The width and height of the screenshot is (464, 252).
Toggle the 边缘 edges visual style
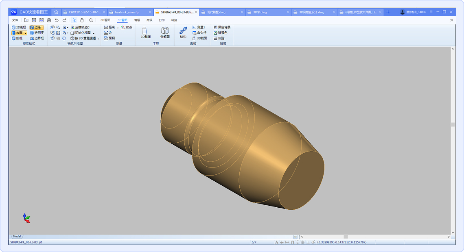point(36,27)
